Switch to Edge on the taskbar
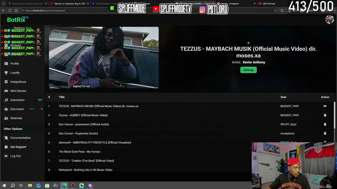Image resolution: width=337 pixels, height=189 pixels. (x=65, y=186)
